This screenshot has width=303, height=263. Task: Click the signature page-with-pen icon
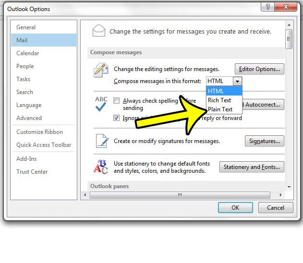click(102, 141)
